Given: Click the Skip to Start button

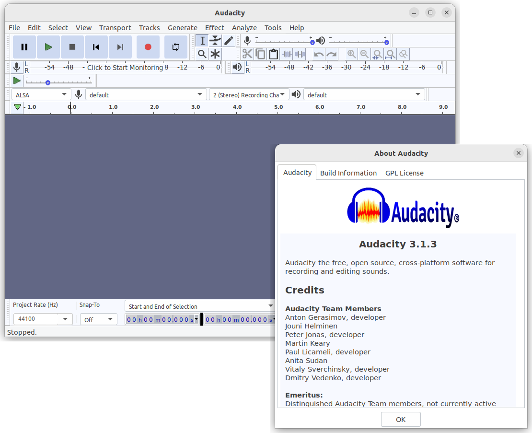Looking at the screenshot, I should point(96,47).
